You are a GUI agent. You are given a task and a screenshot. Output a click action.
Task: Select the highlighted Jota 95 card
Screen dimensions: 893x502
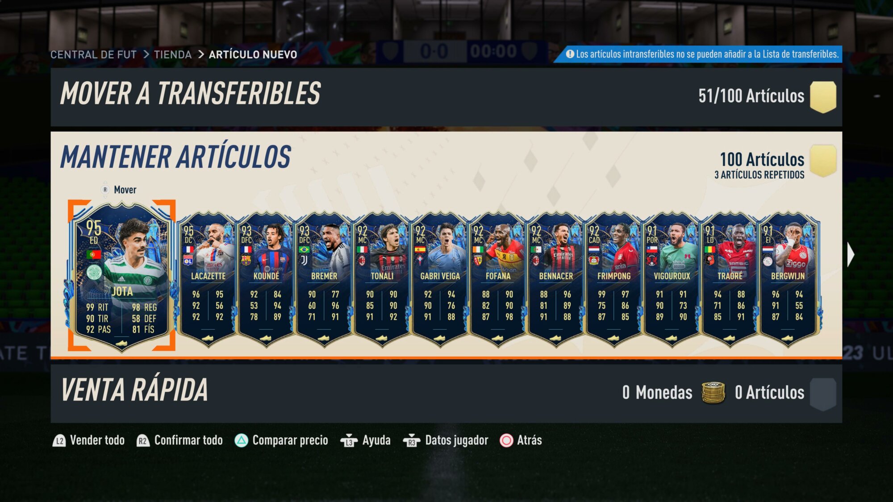pos(121,275)
